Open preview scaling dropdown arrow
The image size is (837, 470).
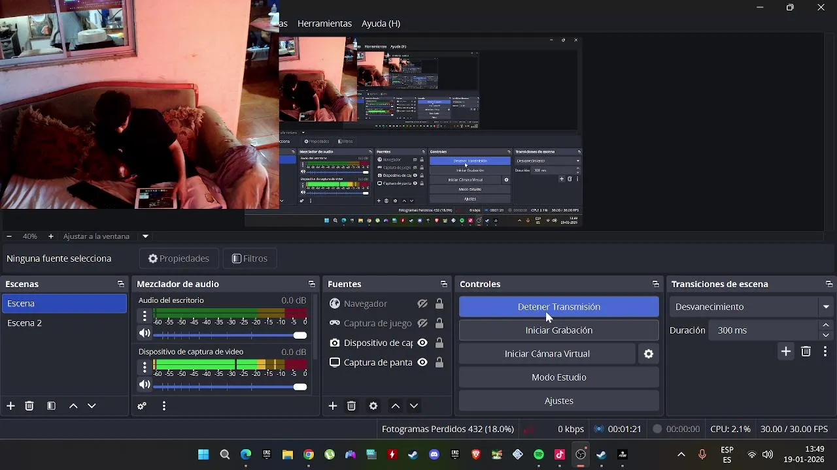[145, 236]
